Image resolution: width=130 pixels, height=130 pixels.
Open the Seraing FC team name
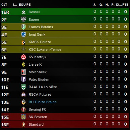[x=37, y=109]
